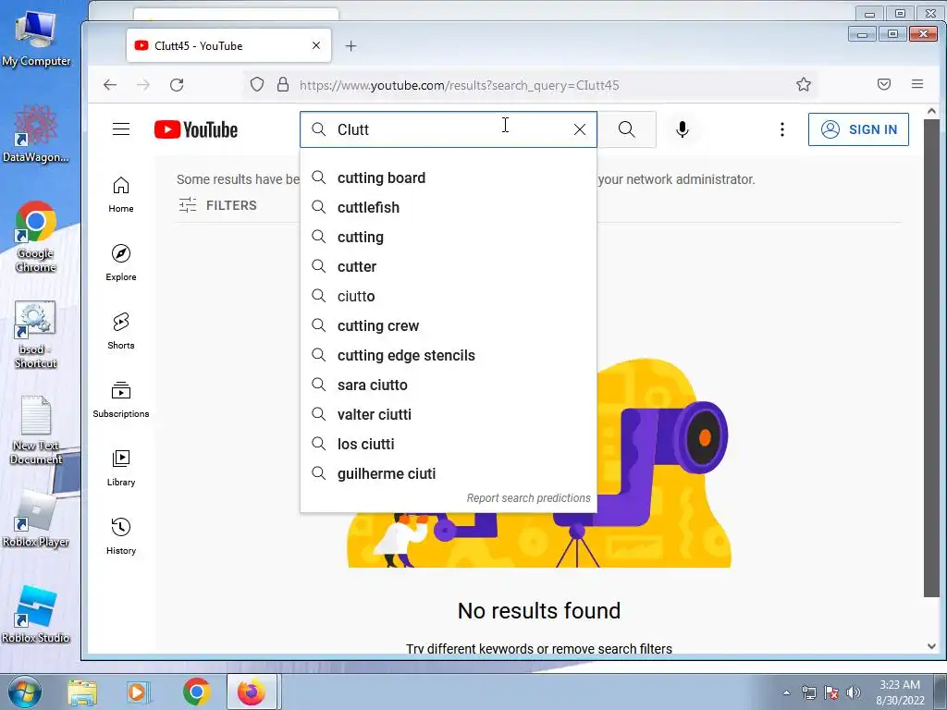This screenshot has width=947, height=710.
Task: Open a new tab with the plus button
Action: [351, 46]
